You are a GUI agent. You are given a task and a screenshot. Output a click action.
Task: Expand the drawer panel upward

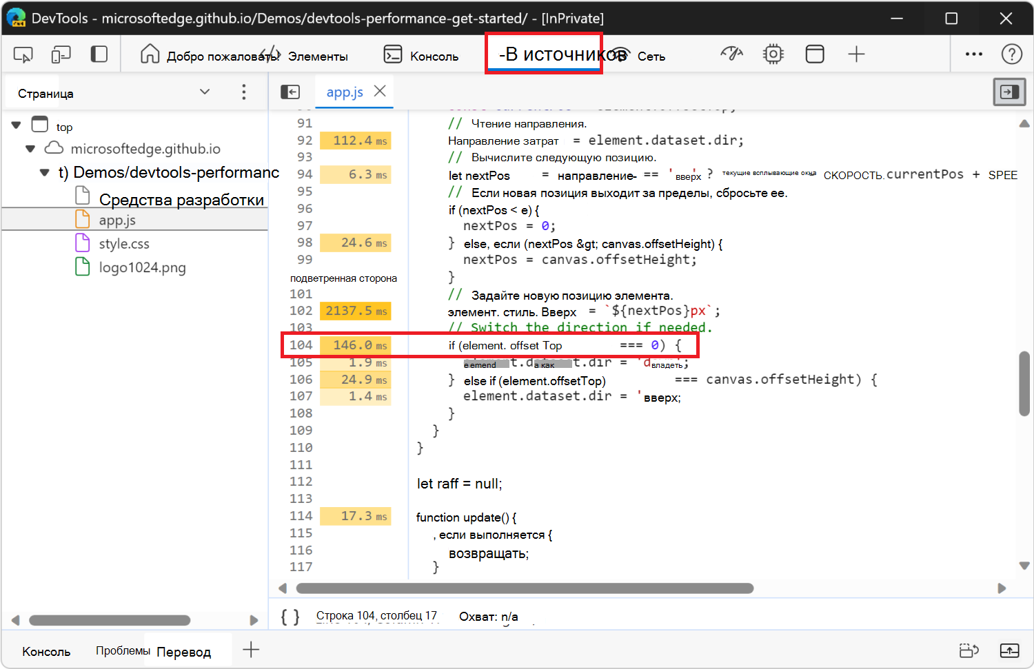[1009, 650]
